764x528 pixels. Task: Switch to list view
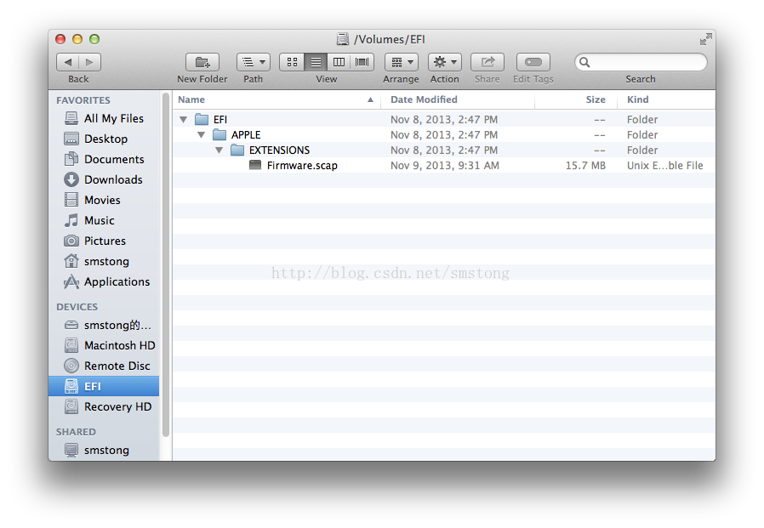tap(316, 62)
